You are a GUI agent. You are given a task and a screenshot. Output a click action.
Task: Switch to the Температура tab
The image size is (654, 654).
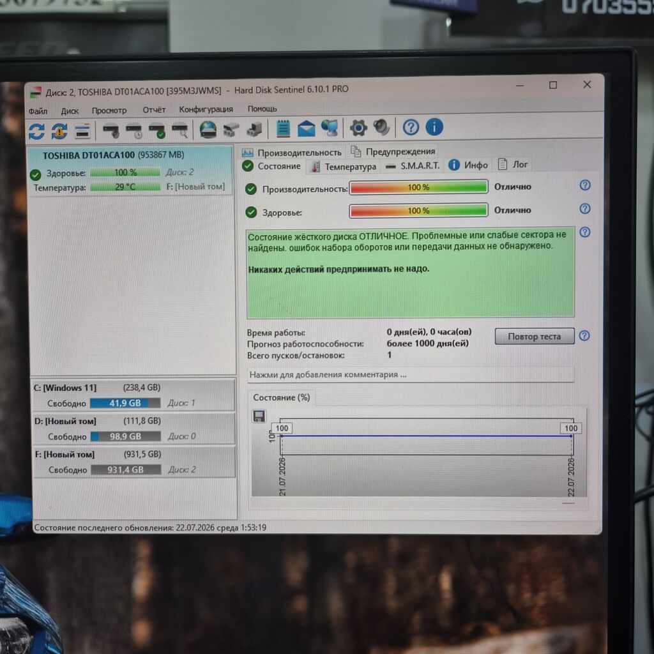tap(344, 167)
